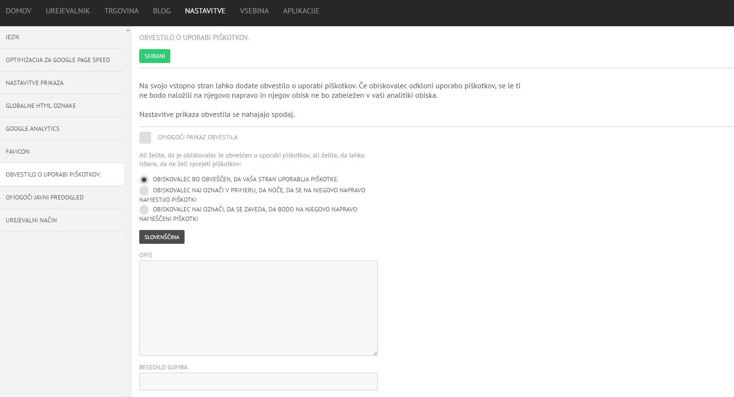Click heading 'OBVESTILO O UPORABI PIŠKOTKOV.' above SHRANI

point(194,38)
